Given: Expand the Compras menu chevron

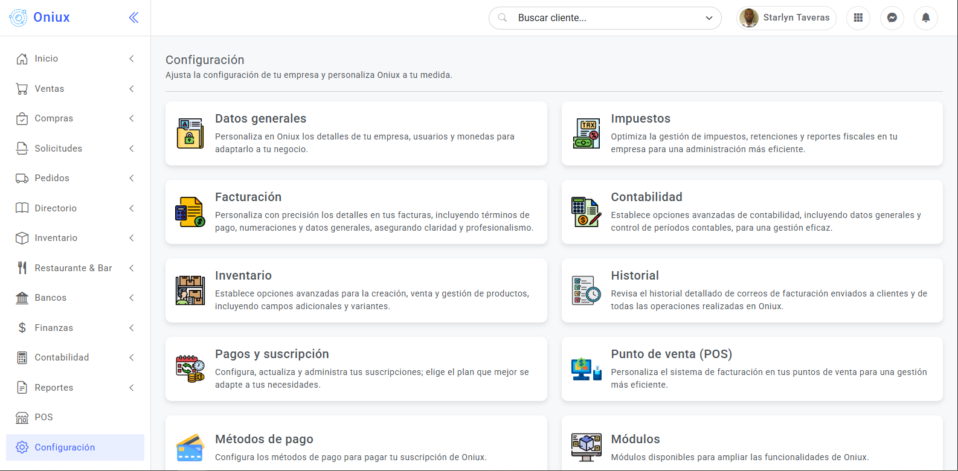Looking at the screenshot, I should pyautogui.click(x=132, y=118).
